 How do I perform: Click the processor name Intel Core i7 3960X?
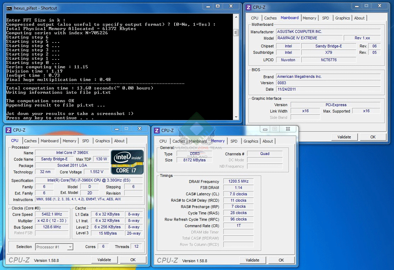click(72, 153)
